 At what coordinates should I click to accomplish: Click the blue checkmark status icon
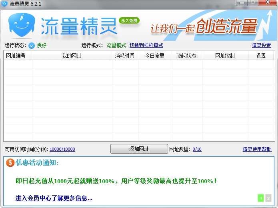(x=32, y=46)
